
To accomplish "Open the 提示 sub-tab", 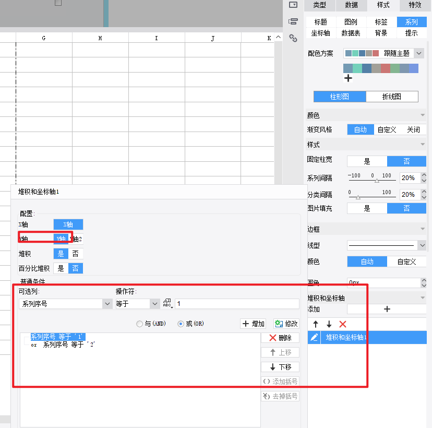I will coord(411,33).
